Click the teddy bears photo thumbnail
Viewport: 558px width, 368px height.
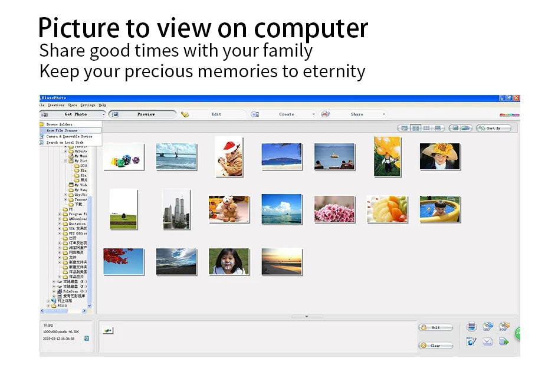pos(228,209)
